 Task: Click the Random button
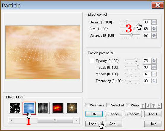click(133, 114)
